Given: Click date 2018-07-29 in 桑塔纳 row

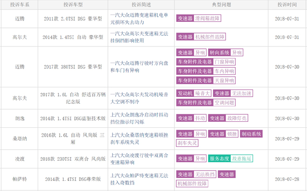Looking at the screenshot, I should pyautogui.click(x=287, y=138).
